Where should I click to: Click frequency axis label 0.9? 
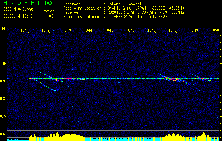pyautogui.click(x=3, y=81)
